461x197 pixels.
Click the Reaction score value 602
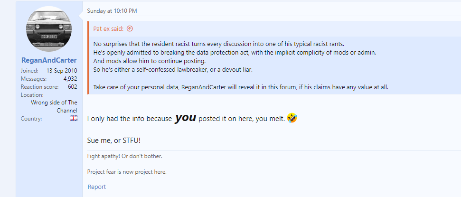72,87
